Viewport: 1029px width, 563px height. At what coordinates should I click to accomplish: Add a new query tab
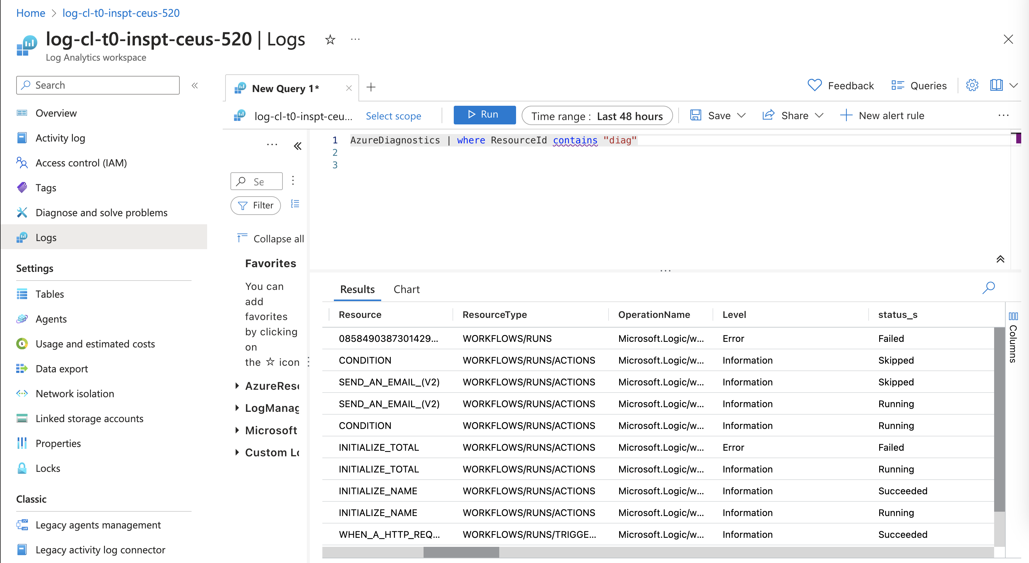click(x=371, y=87)
